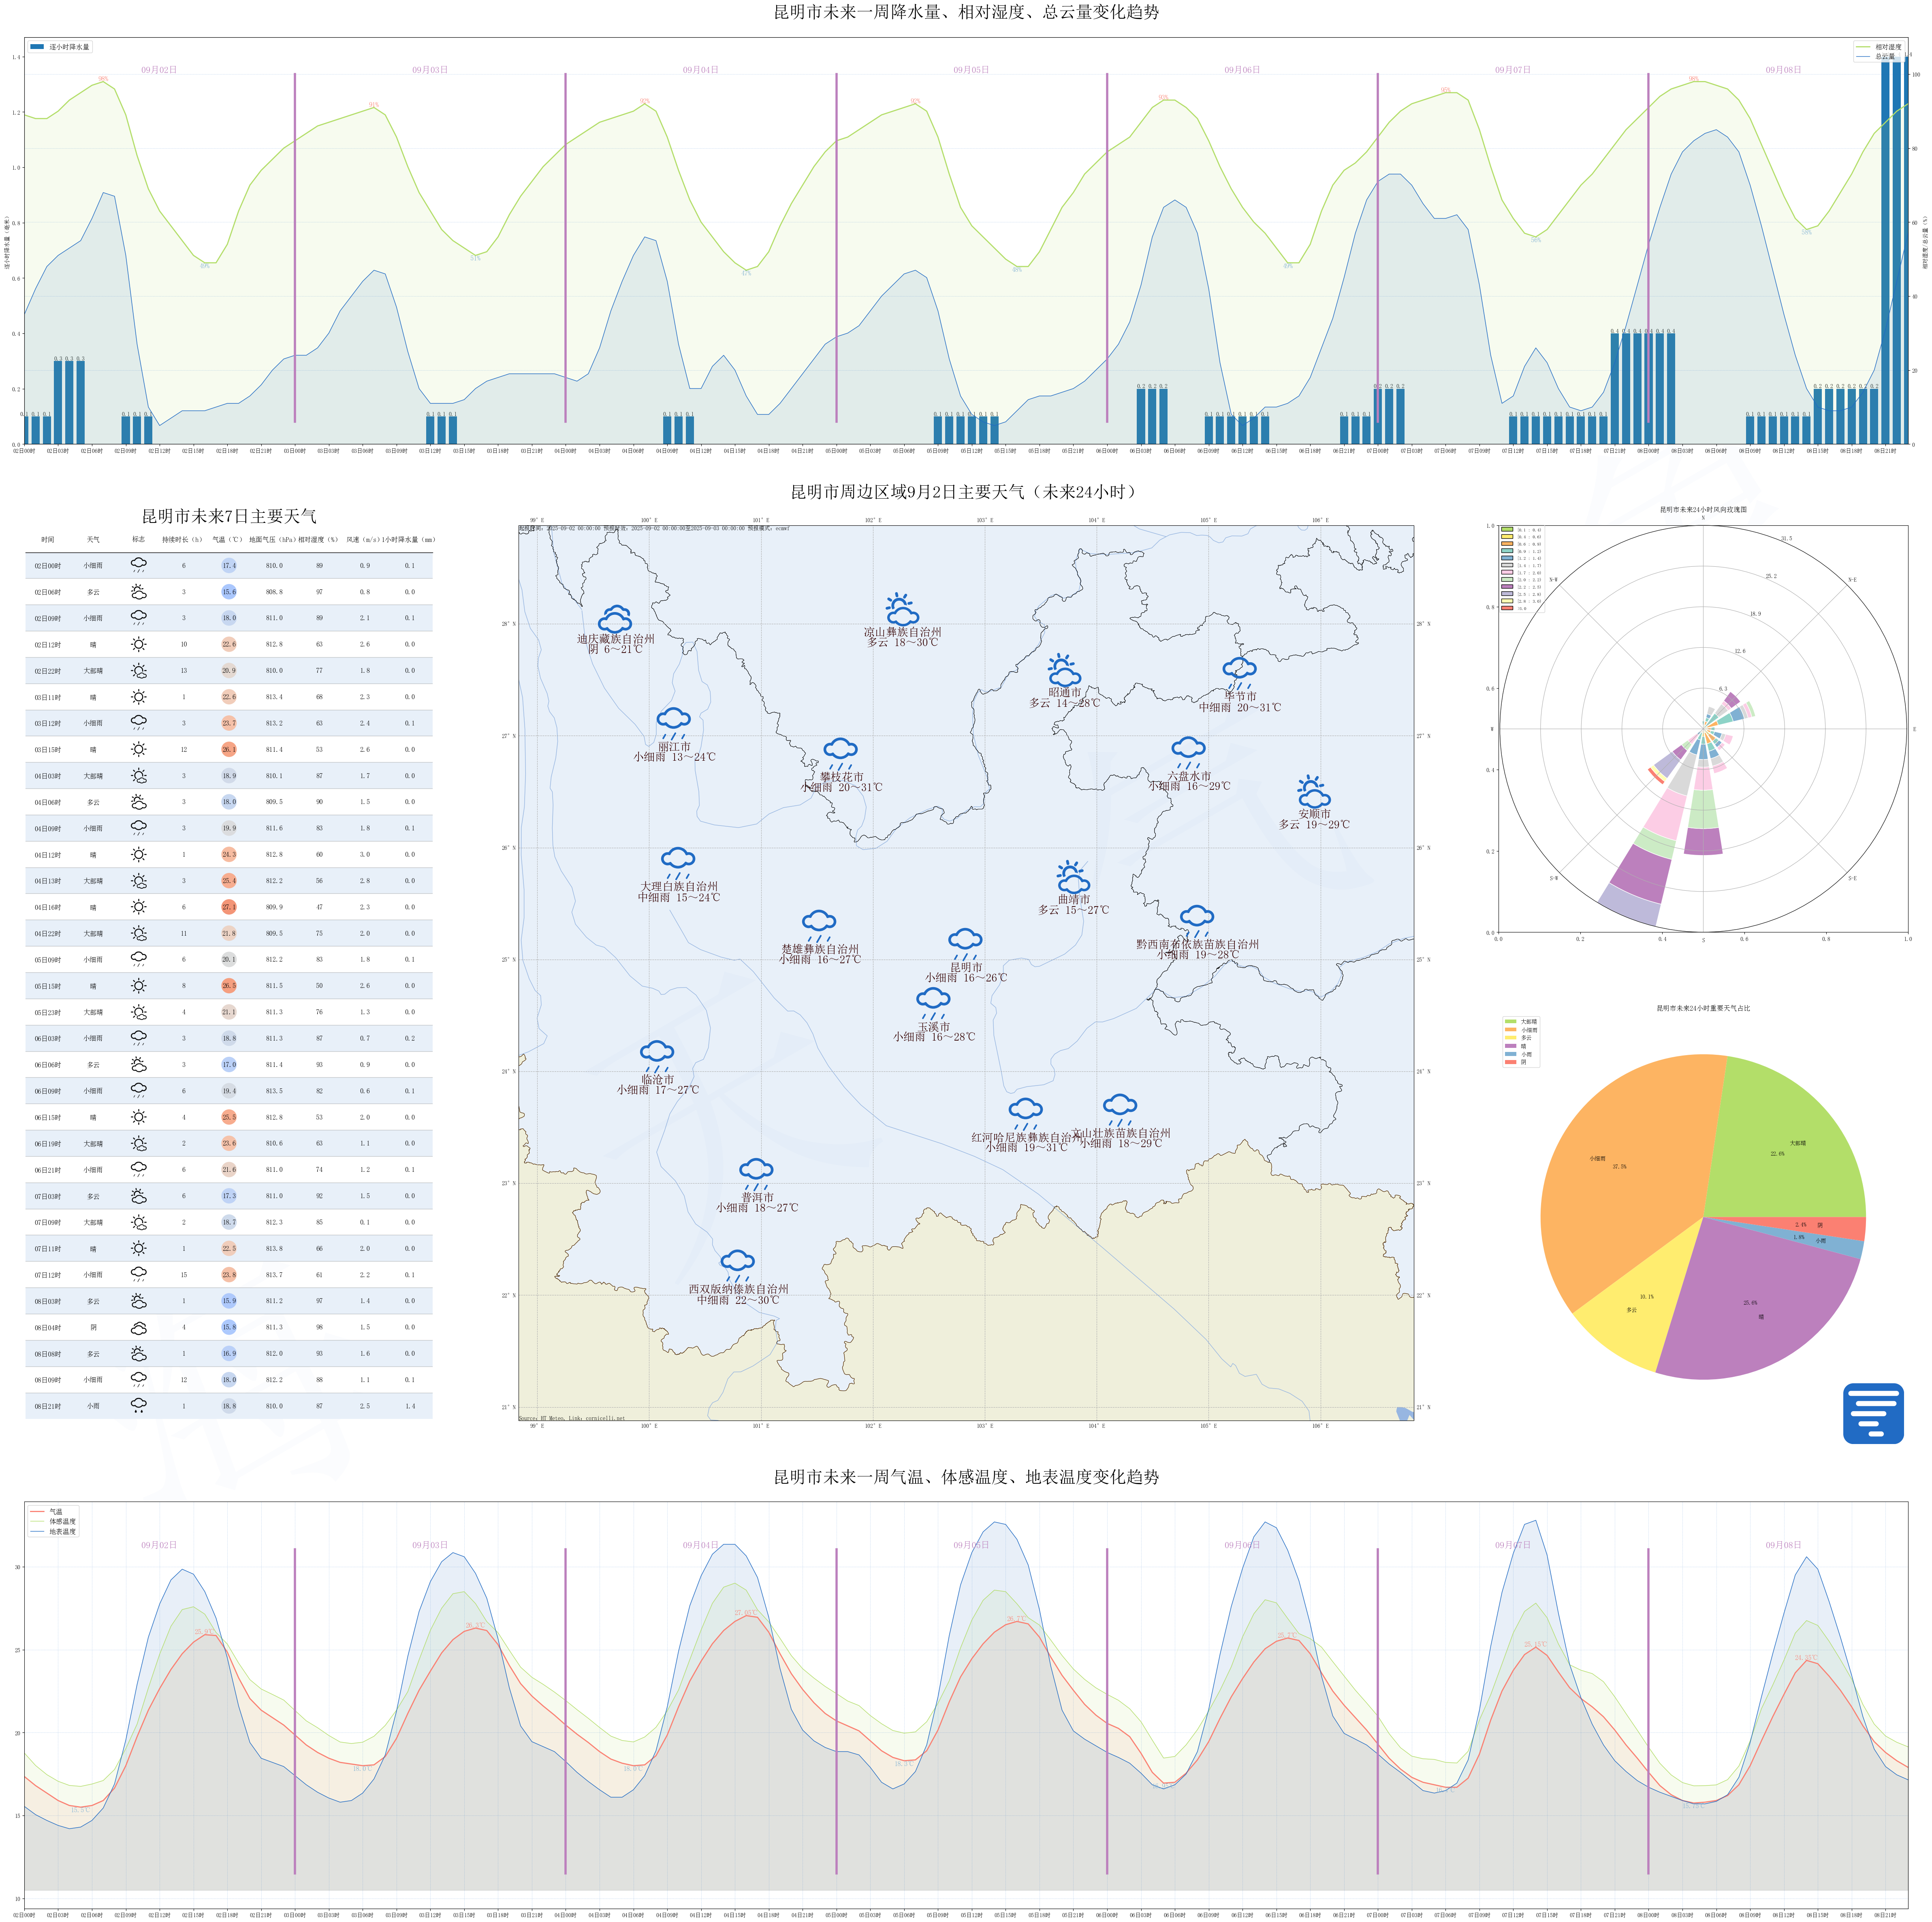The height and width of the screenshot is (1922, 1932).
Task: Click the blue weather app logo icon
Action: click(x=1873, y=1413)
